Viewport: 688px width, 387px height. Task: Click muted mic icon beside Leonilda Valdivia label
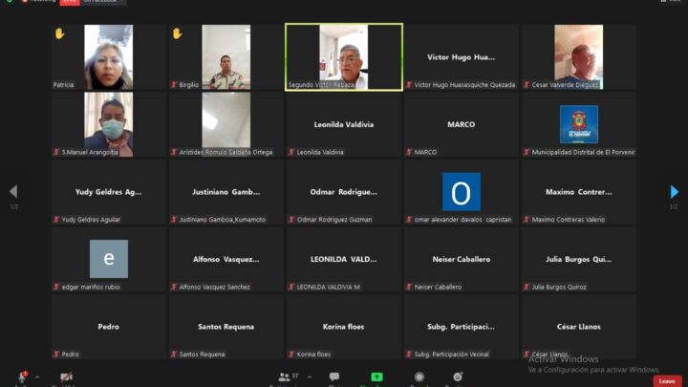coord(291,152)
